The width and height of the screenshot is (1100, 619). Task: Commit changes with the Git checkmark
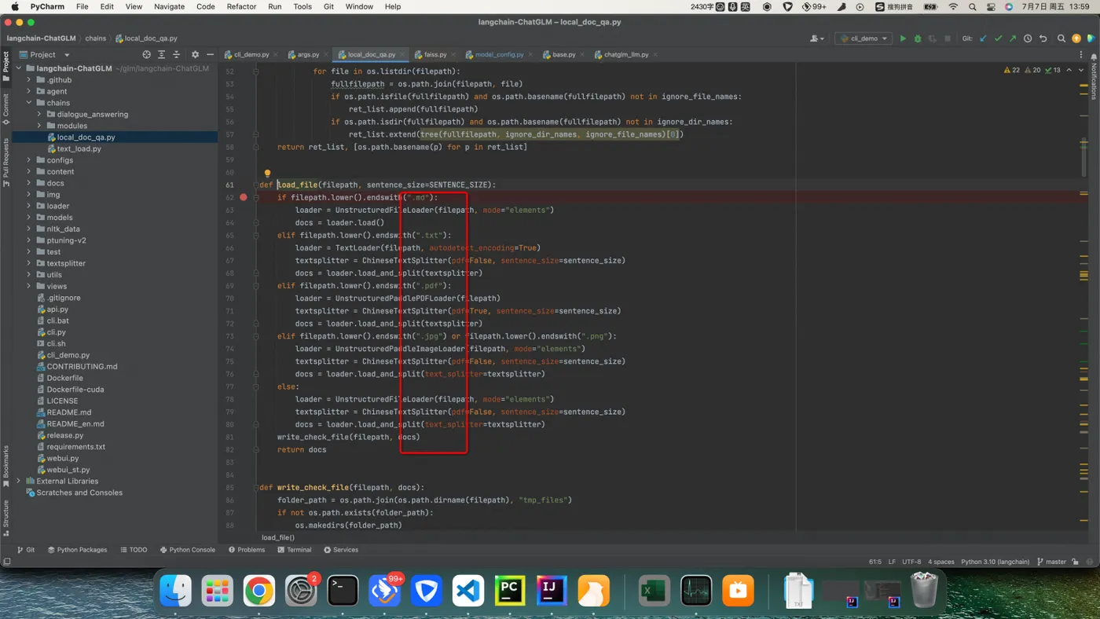point(998,38)
